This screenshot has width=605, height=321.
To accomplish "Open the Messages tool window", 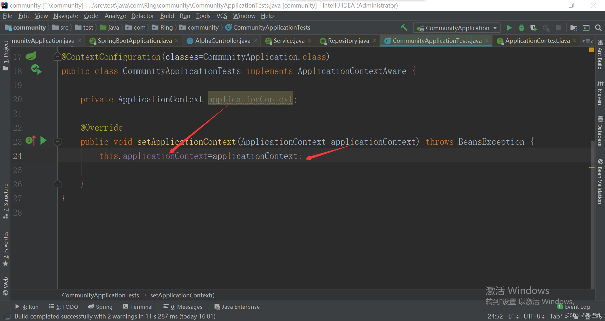I will click(x=183, y=307).
